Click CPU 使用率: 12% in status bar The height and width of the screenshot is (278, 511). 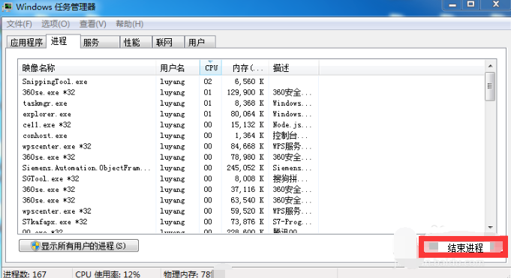pos(108,274)
